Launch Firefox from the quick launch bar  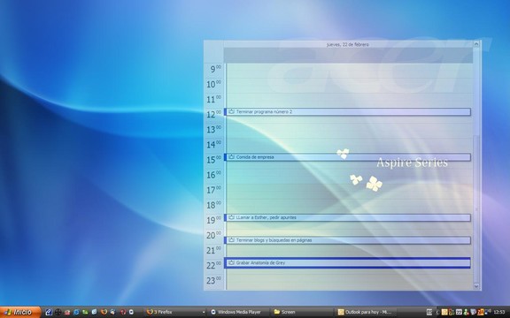pos(104,312)
